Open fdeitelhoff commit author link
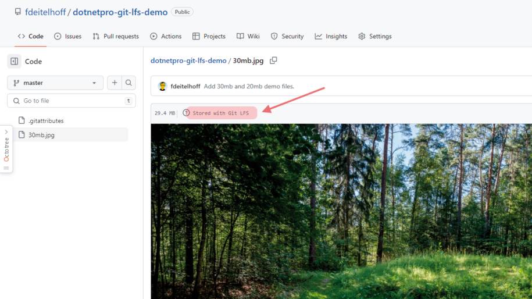 click(x=185, y=86)
